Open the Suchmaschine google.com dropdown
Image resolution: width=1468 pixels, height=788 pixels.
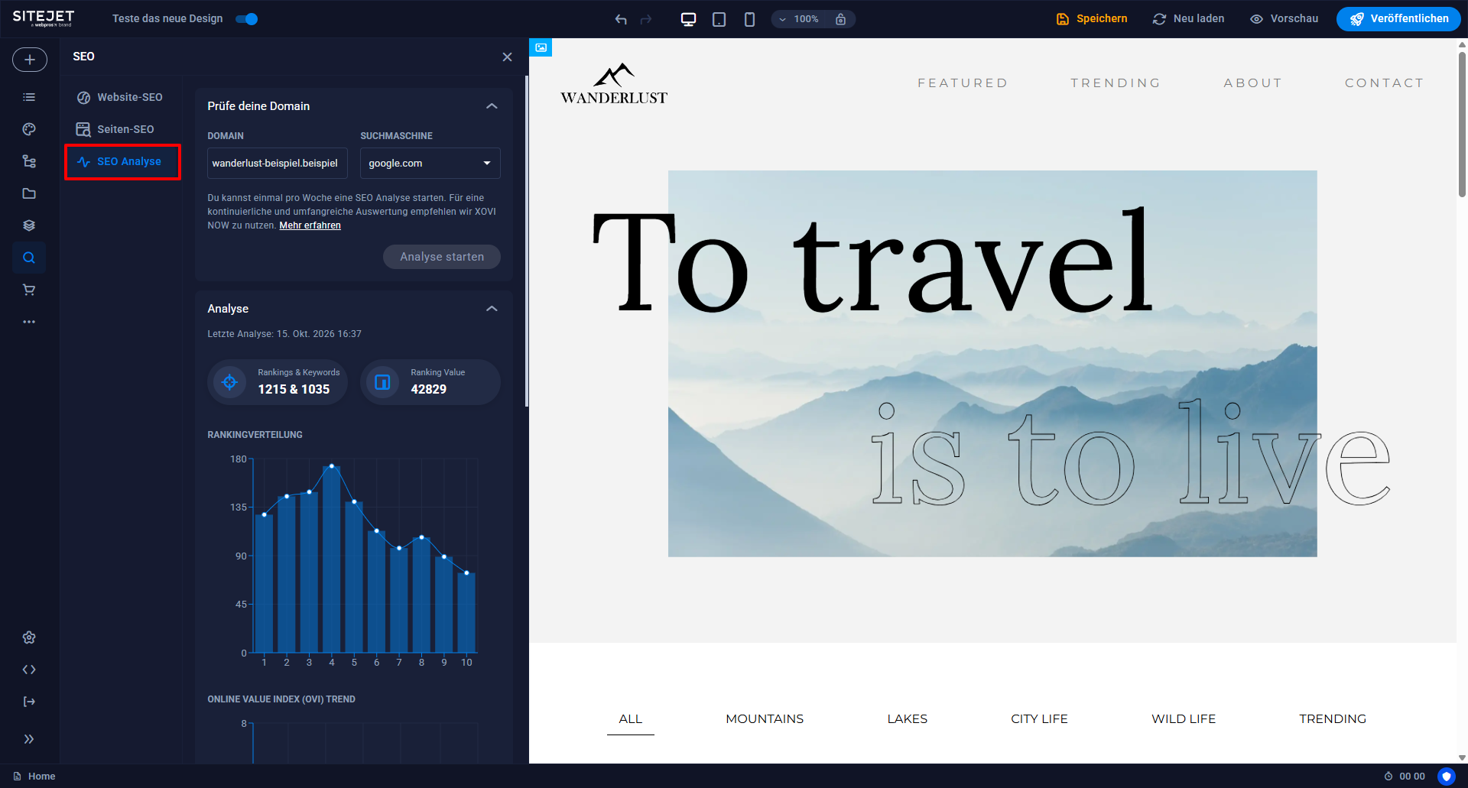[430, 164]
